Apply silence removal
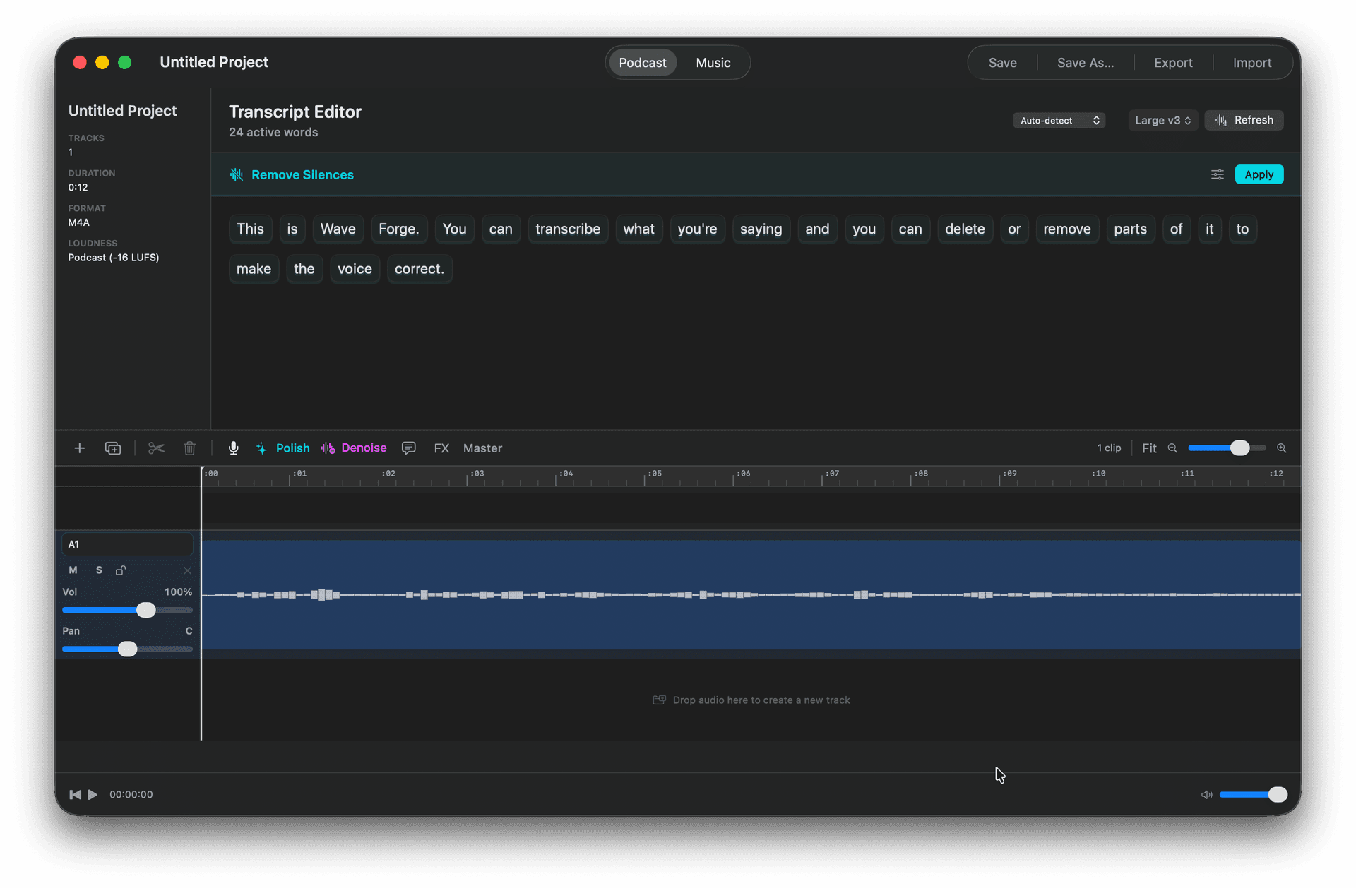 pyautogui.click(x=1259, y=174)
